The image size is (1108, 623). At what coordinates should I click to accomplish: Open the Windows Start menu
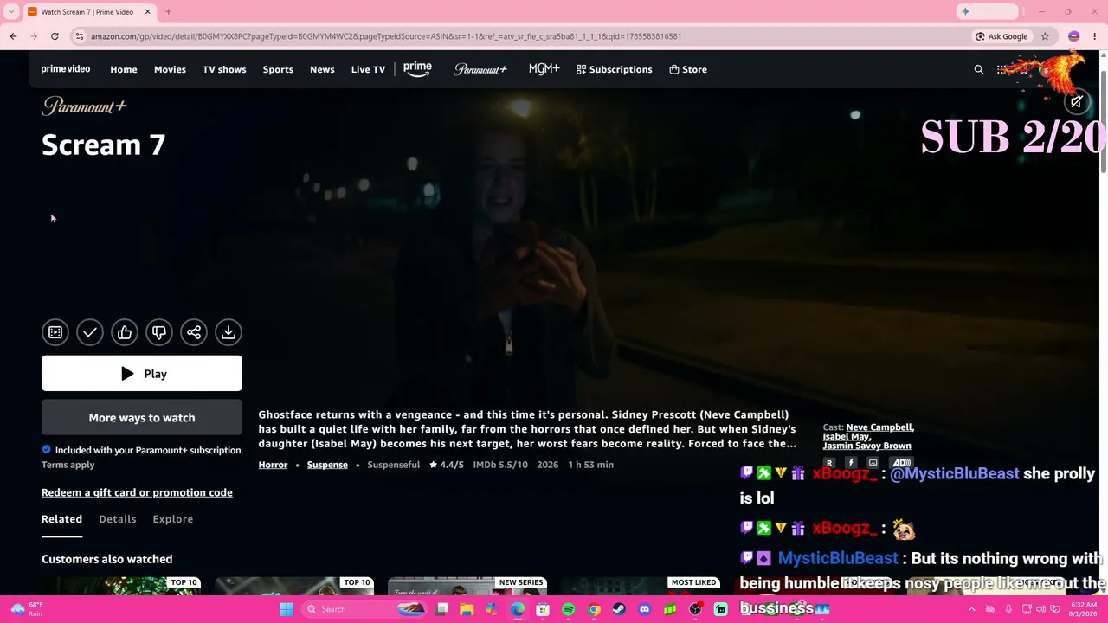click(287, 609)
